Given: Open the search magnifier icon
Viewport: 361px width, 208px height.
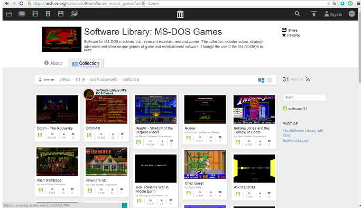Looking at the screenshot, I should point(298,14).
